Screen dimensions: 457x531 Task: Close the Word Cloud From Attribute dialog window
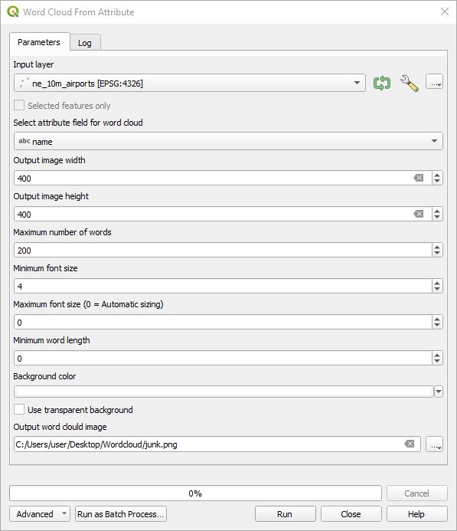(445, 11)
